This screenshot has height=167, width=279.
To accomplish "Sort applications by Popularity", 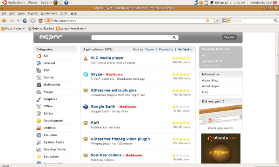I will point(166,49).
